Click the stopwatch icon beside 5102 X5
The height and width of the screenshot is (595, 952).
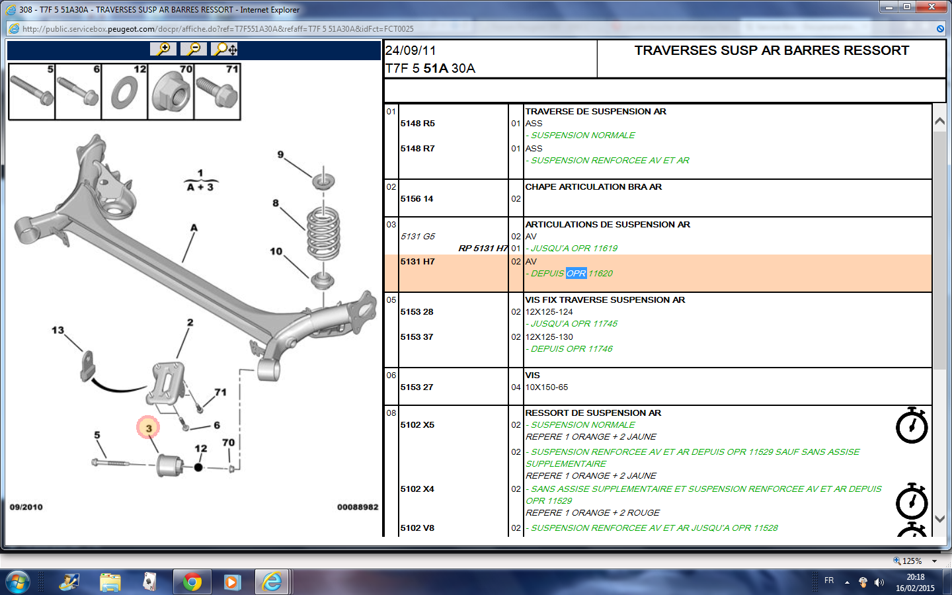[x=912, y=426]
